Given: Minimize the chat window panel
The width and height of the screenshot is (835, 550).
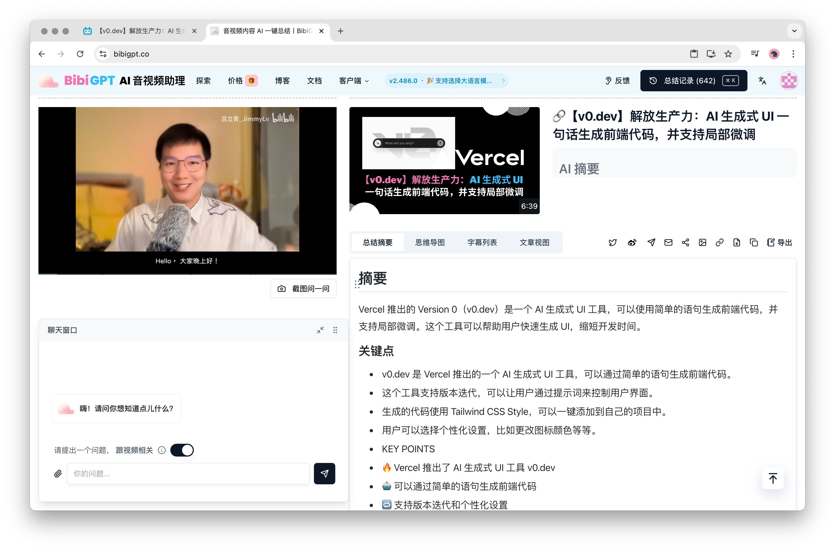Looking at the screenshot, I should pos(320,330).
